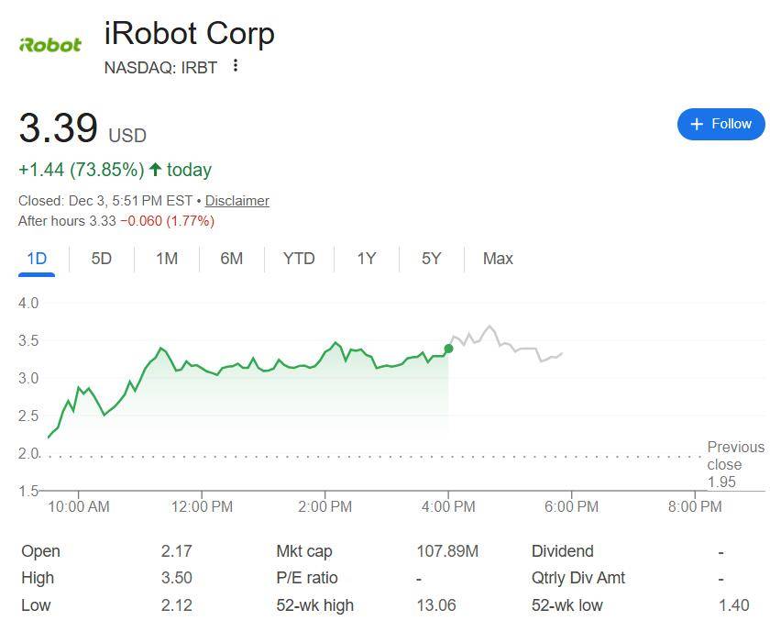The image size is (770, 643).
Task: Select the 5Y chart period
Action: click(430, 259)
